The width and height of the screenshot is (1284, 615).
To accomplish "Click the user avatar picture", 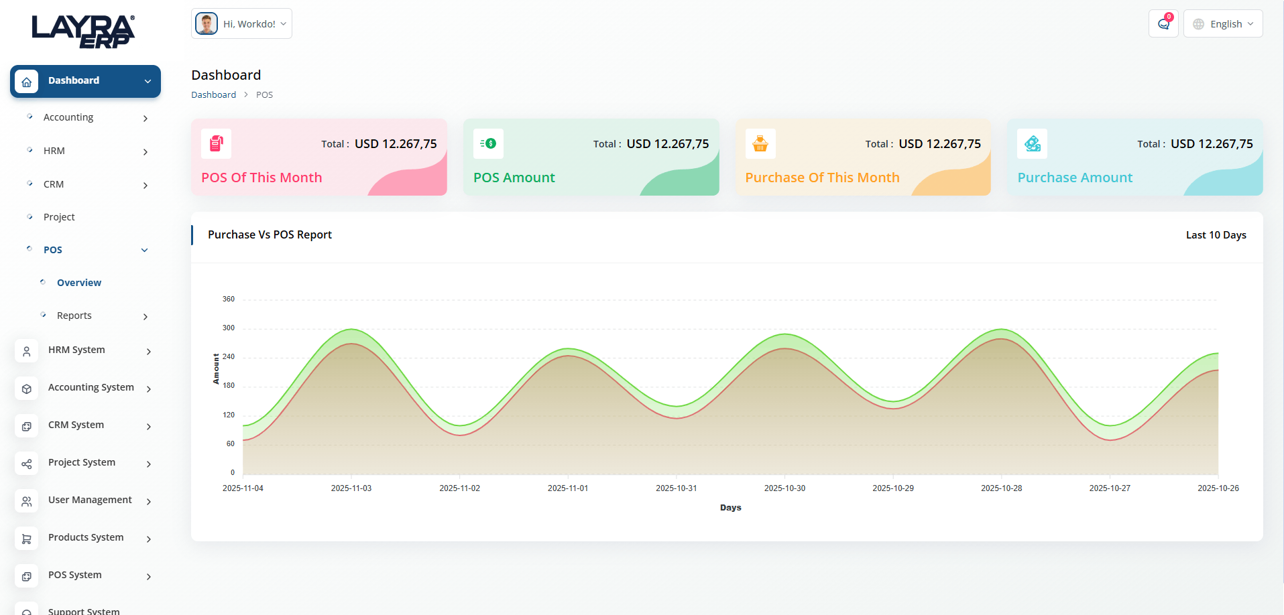I will pyautogui.click(x=207, y=23).
